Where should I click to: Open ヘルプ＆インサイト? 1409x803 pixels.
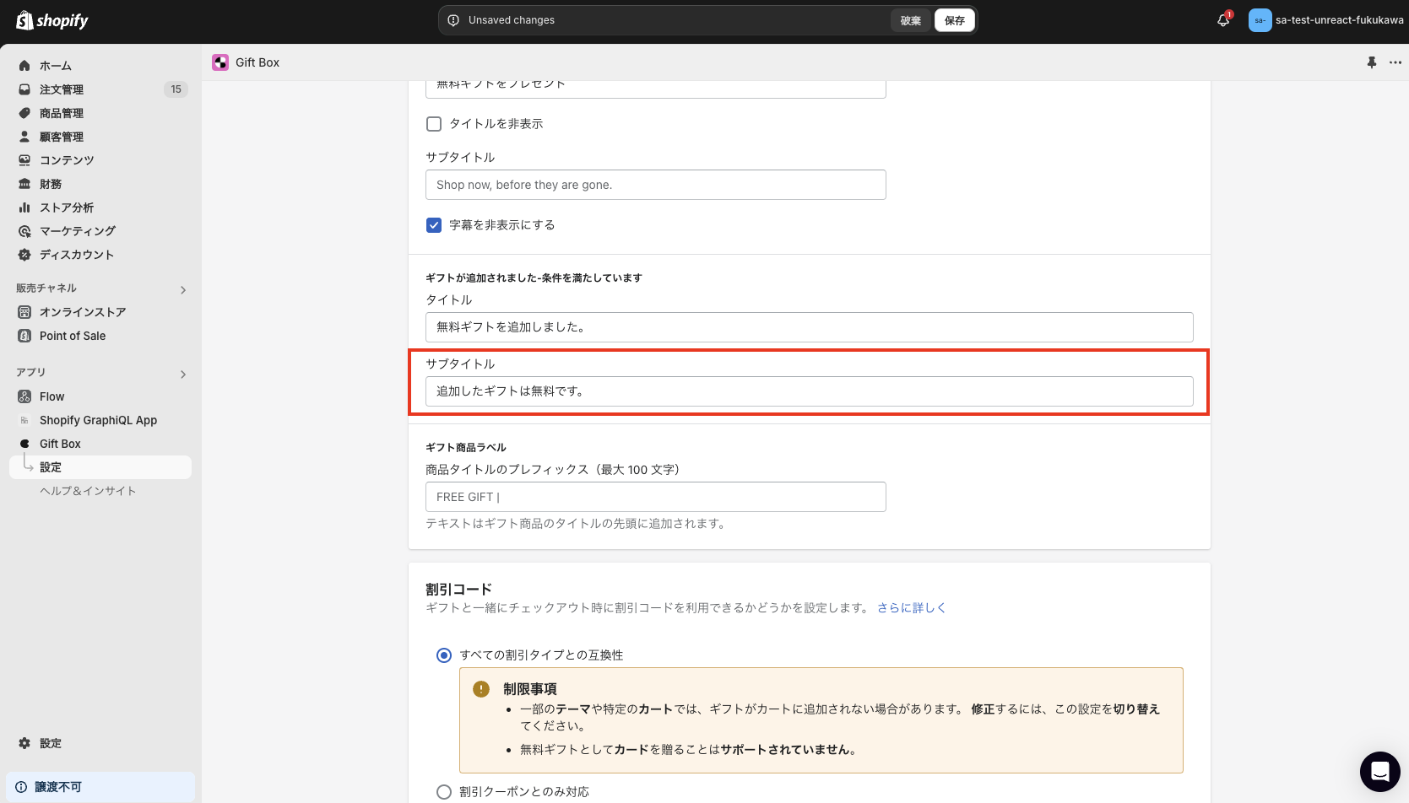(x=88, y=490)
